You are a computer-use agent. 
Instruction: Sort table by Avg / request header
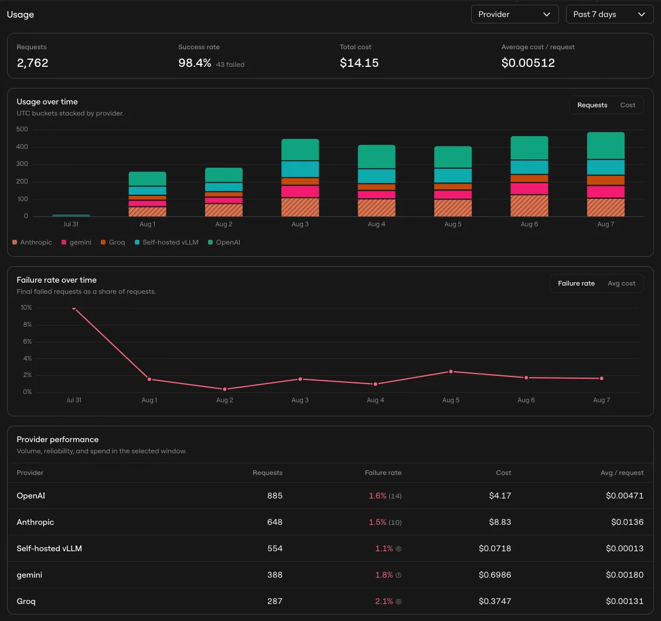click(x=622, y=473)
